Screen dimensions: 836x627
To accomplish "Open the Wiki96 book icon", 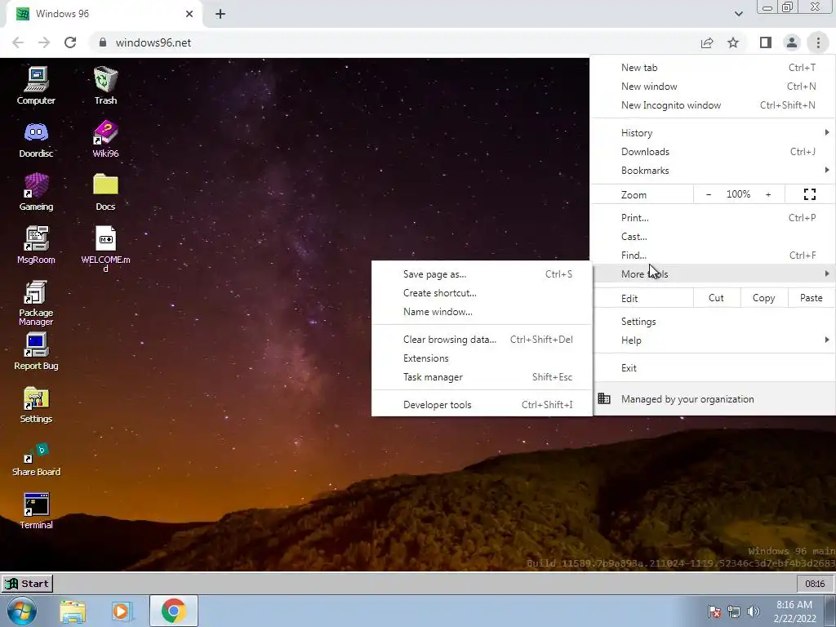I will [105, 139].
